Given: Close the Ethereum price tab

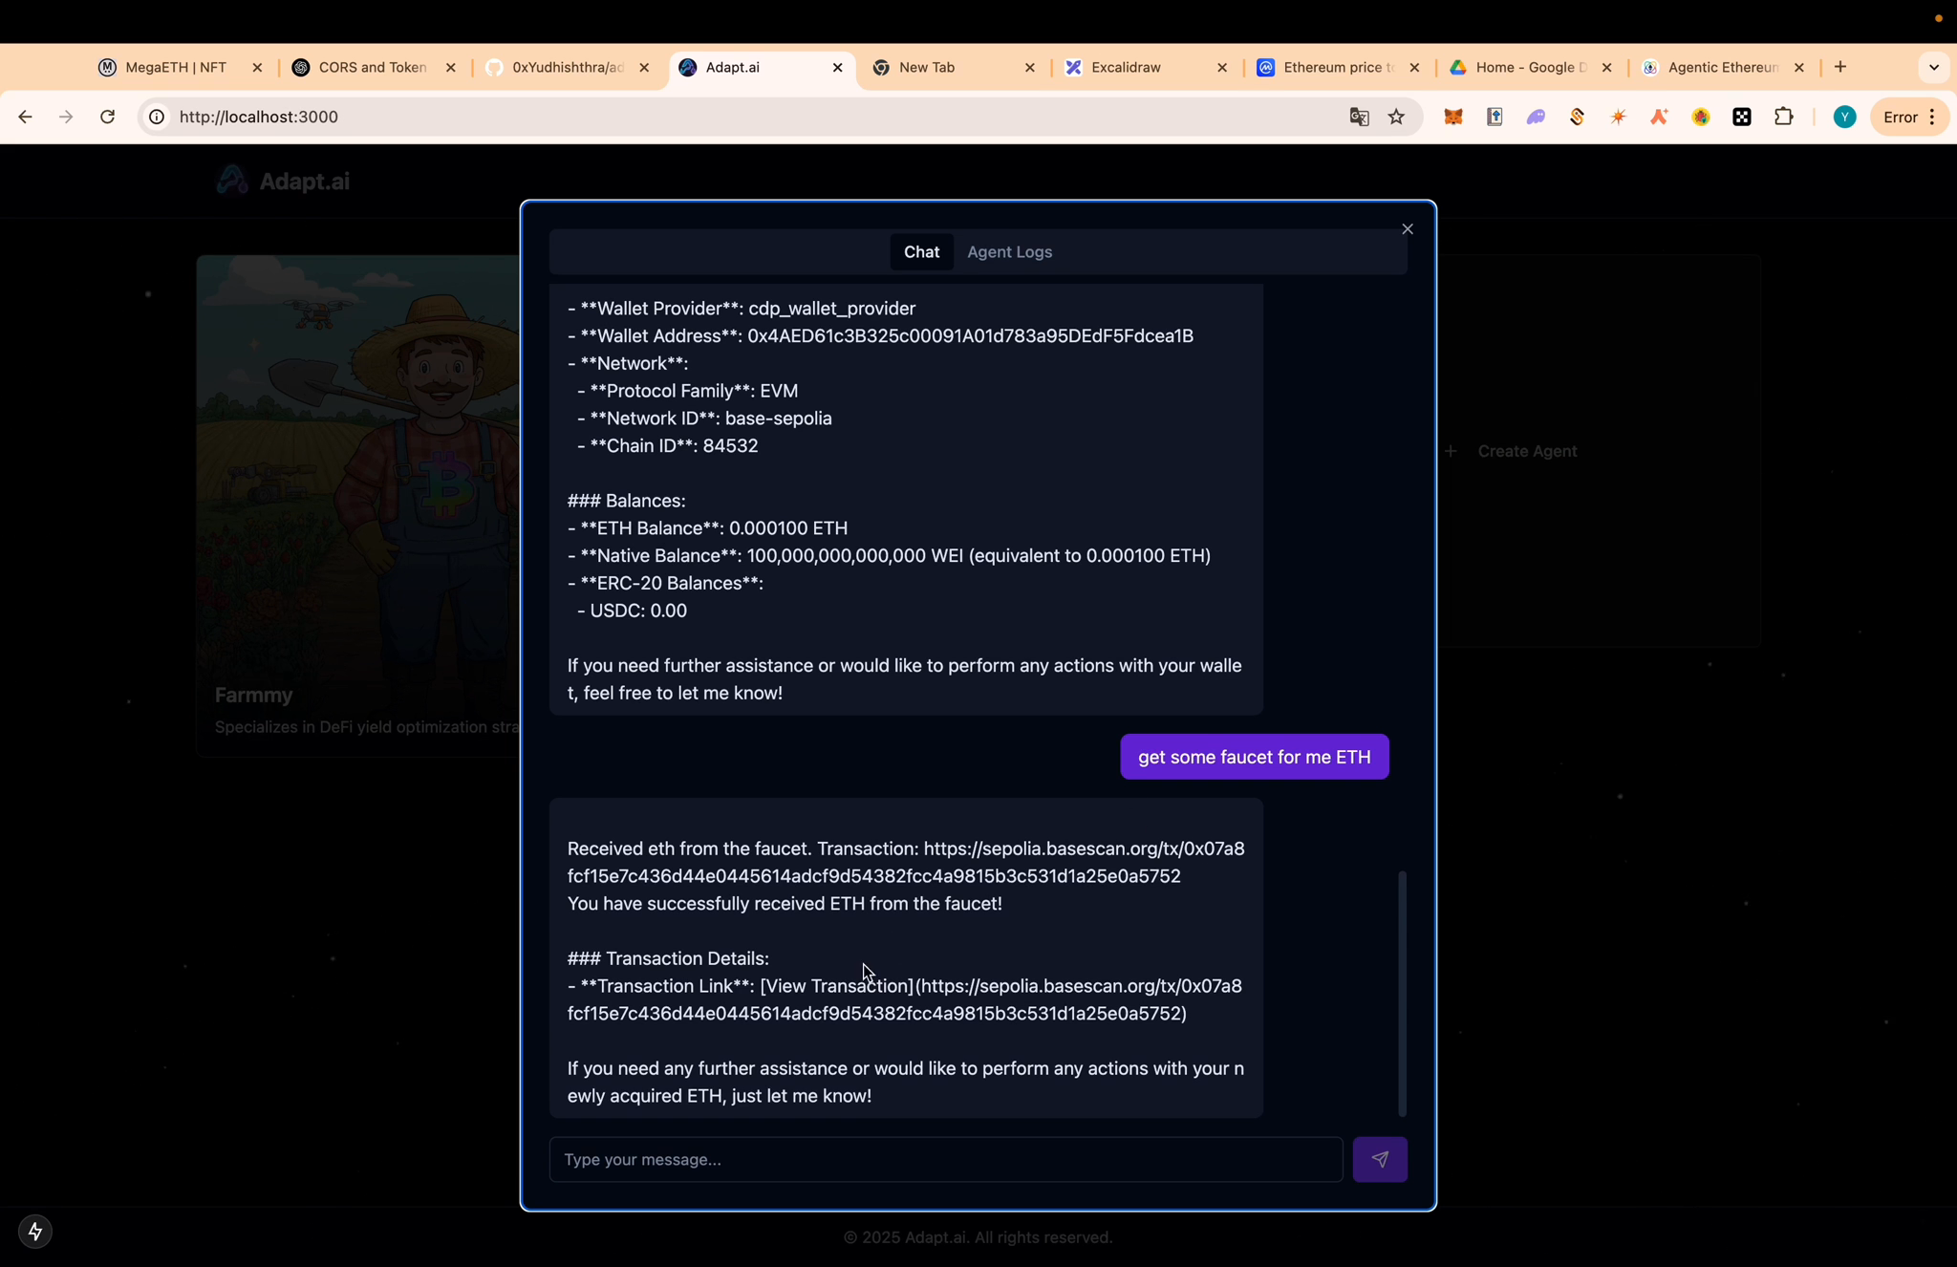Looking at the screenshot, I should [x=1414, y=67].
